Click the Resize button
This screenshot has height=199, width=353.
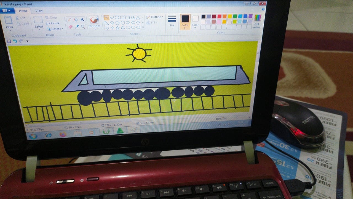(x=53, y=23)
